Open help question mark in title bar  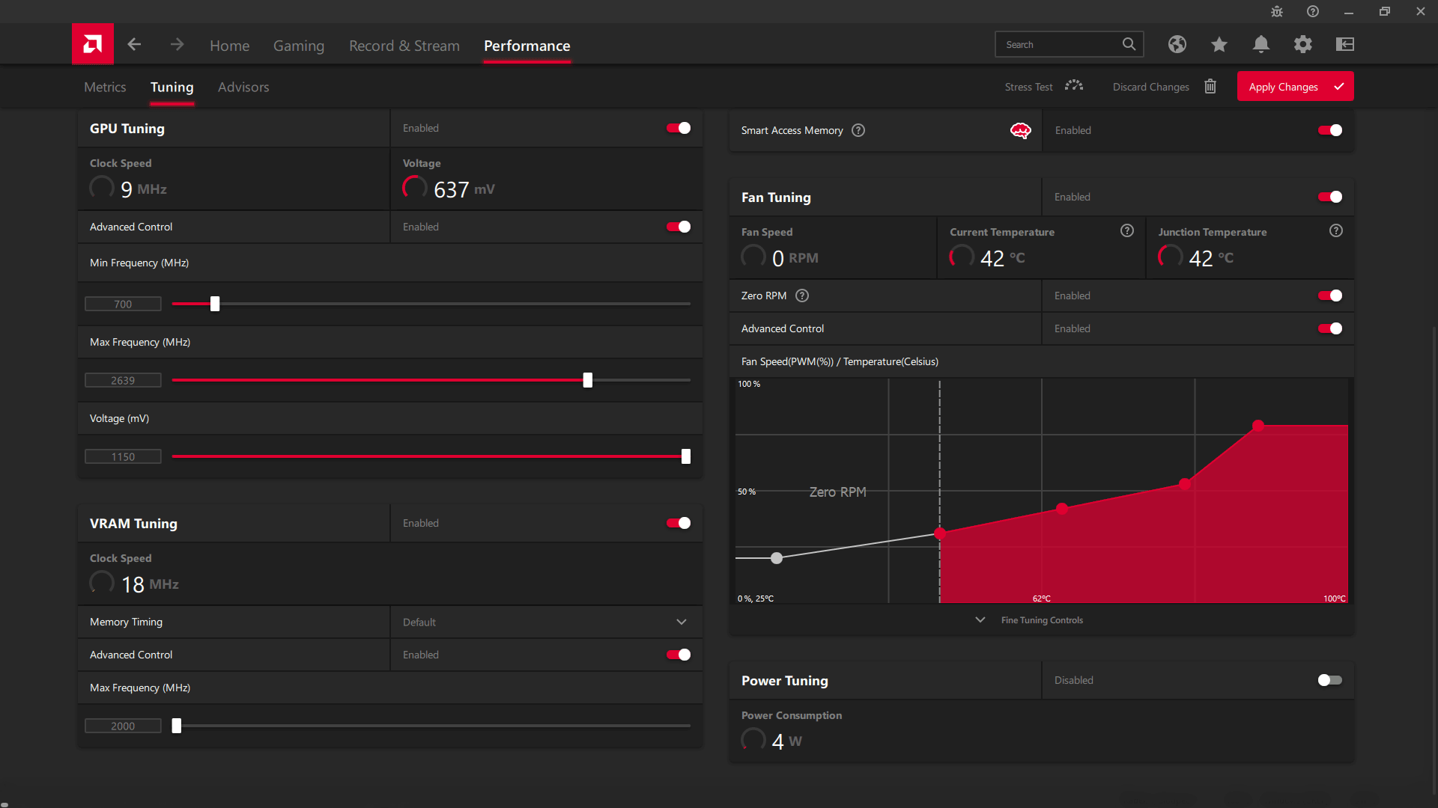(x=1313, y=11)
